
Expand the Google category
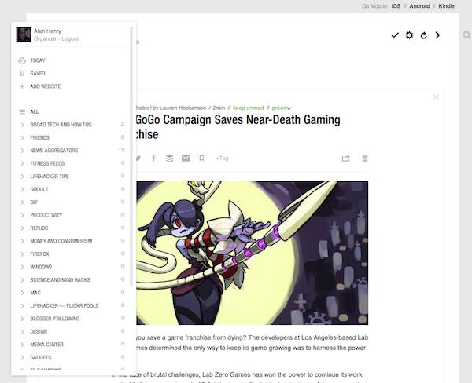point(22,190)
